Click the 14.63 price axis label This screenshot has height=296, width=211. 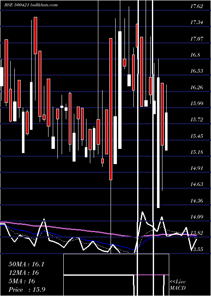[197, 184]
